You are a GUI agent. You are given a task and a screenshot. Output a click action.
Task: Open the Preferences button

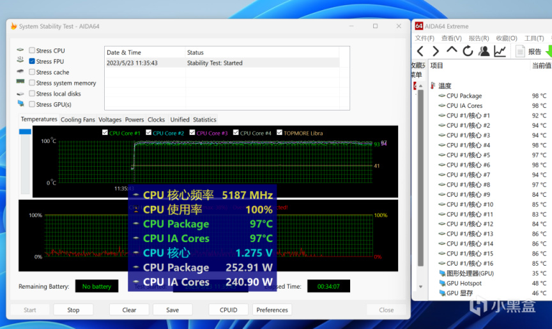(x=272, y=310)
